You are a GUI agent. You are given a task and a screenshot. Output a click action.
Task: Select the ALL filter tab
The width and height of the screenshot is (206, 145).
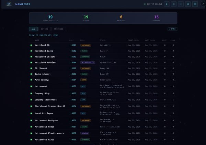pos(33,29)
